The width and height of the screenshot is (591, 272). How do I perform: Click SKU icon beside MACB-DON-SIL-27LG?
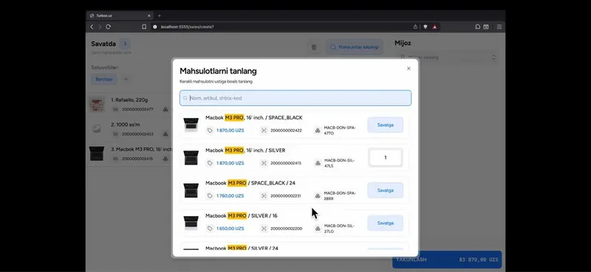point(318,229)
